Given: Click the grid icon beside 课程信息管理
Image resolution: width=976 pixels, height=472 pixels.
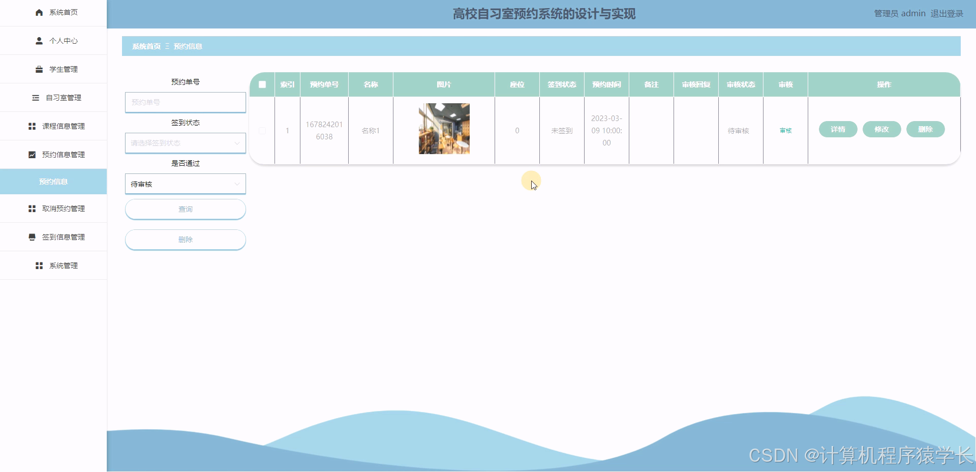Looking at the screenshot, I should (x=32, y=126).
